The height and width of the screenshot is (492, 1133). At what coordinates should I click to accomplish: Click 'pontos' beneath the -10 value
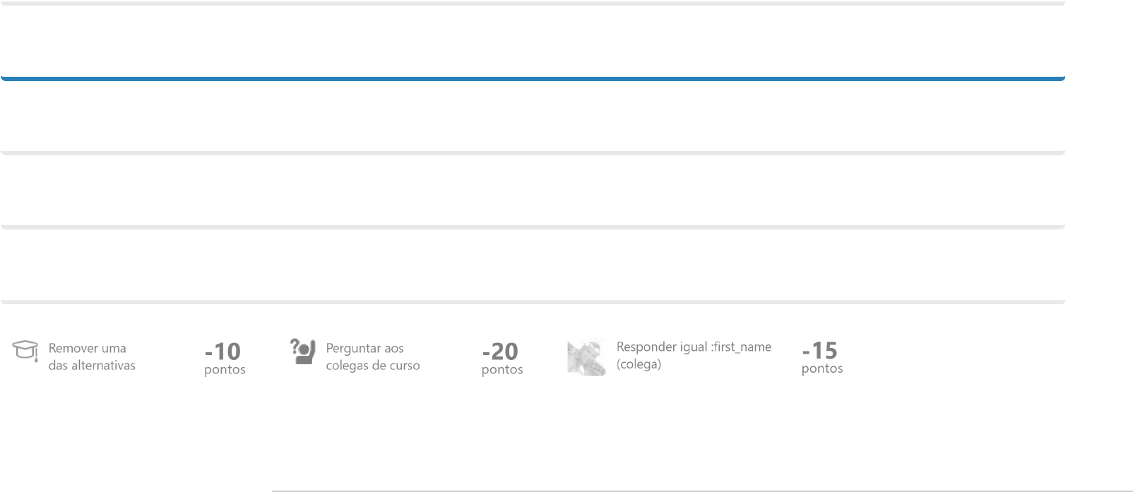pos(225,370)
